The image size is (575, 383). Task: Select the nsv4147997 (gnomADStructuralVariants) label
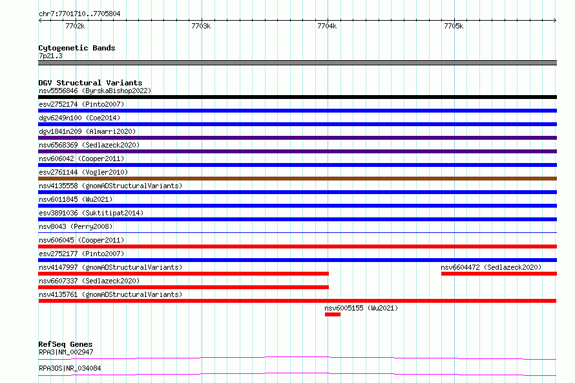pos(110,267)
